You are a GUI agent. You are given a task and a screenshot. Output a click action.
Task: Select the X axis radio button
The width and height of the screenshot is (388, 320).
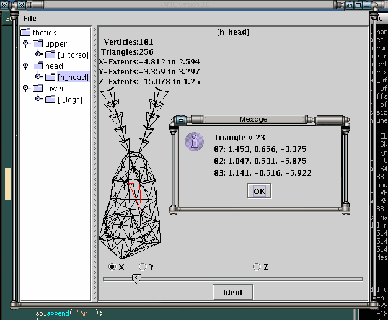click(112, 267)
